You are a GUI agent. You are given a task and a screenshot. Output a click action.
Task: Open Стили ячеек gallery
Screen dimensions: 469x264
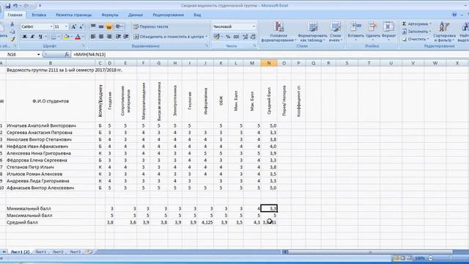pyautogui.click(x=336, y=32)
